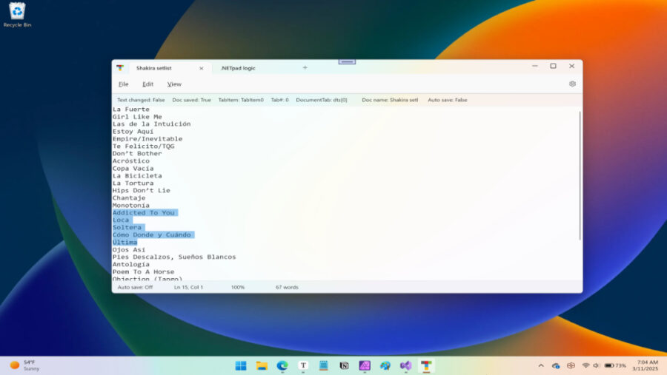The height and width of the screenshot is (375, 667).
Task: Open the Windows Start menu
Action: [x=241, y=365]
